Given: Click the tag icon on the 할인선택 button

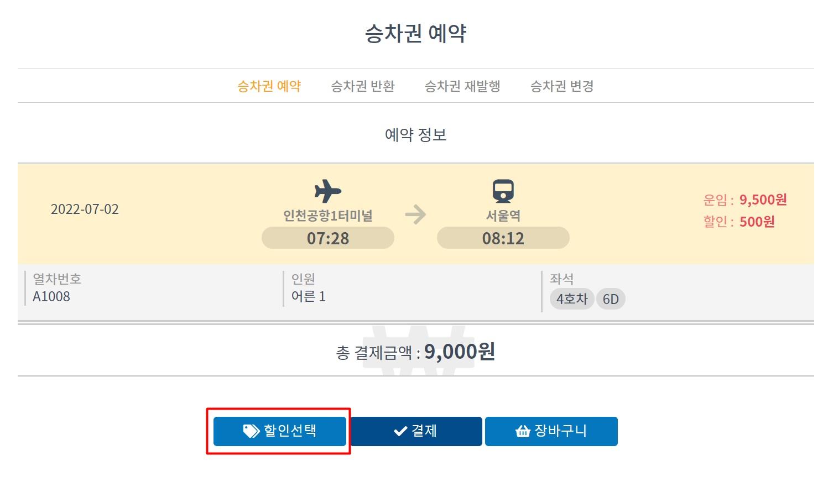Looking at the screenshot, I should click(252, 431).
